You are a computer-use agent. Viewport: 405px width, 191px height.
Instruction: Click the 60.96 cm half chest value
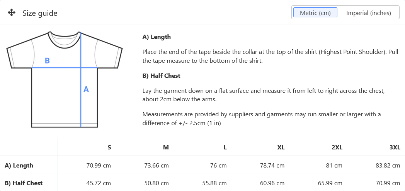coord(272,183)
